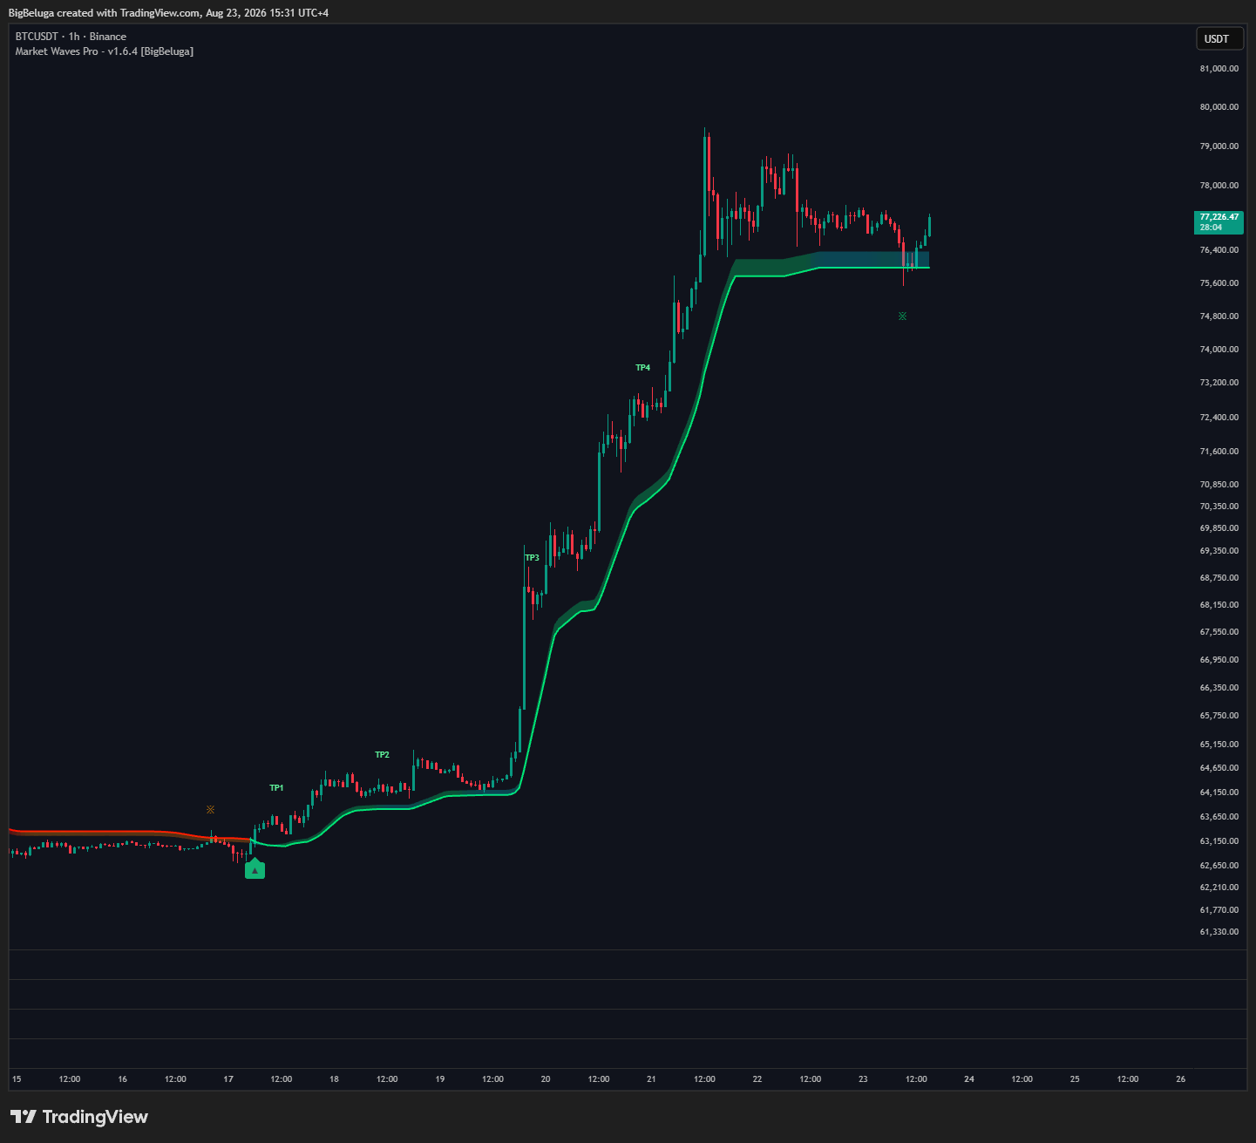Click the 70,350.00 price axis label
1256x1143 pixels.
[1219, 507]
